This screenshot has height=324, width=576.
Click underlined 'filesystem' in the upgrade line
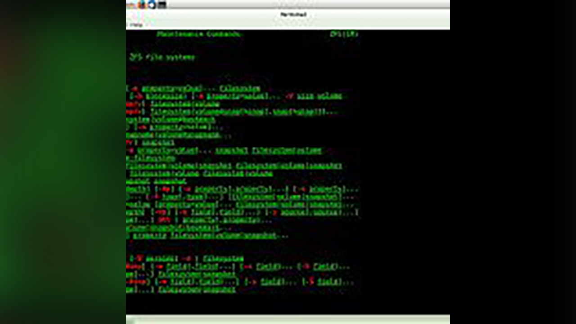pos(223,258)
